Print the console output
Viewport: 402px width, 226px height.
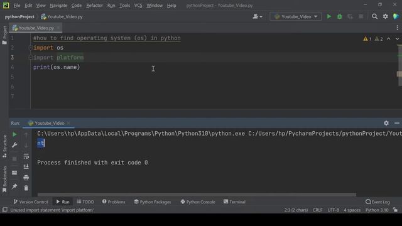[26, 178]
